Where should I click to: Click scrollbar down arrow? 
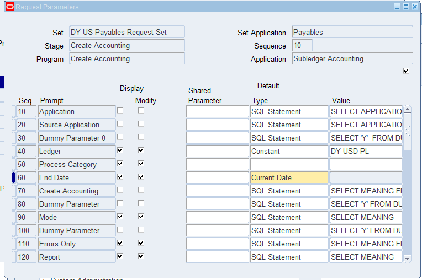(x=408, y=259)
